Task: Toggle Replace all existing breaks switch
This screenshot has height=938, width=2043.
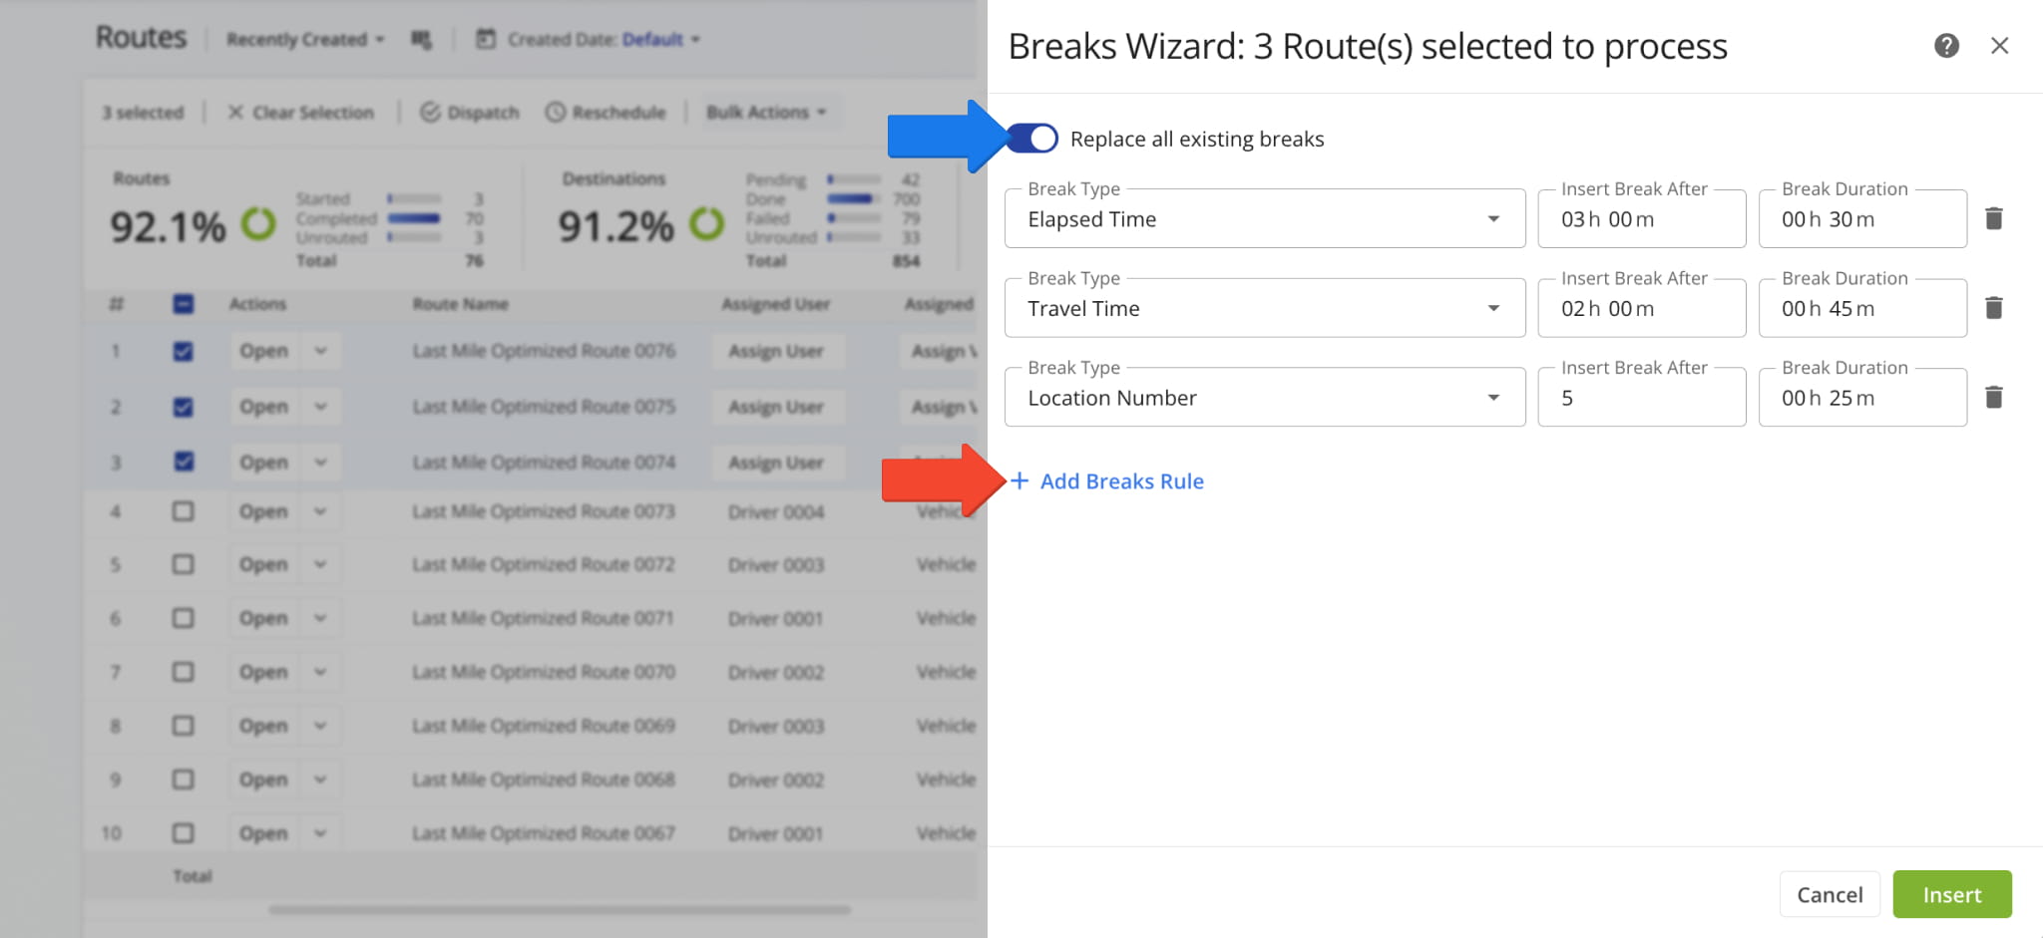Action: click(x=1031, y=139)
